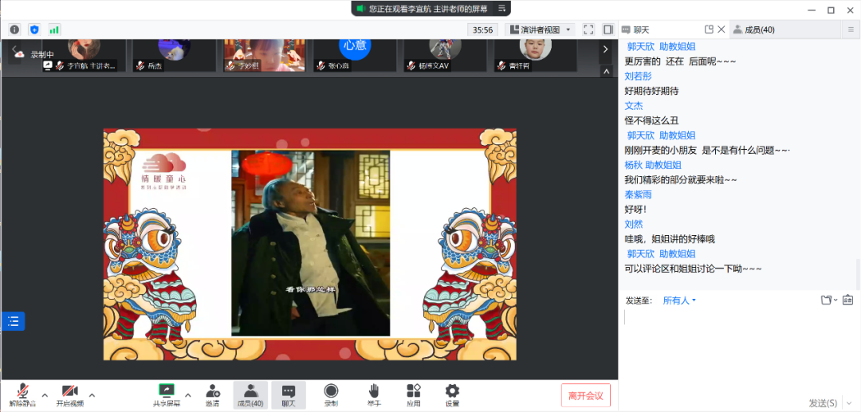Click sender name 秦紫雨 in chat
The width and height of the screenshot is (861, 412).
[638, 194]
